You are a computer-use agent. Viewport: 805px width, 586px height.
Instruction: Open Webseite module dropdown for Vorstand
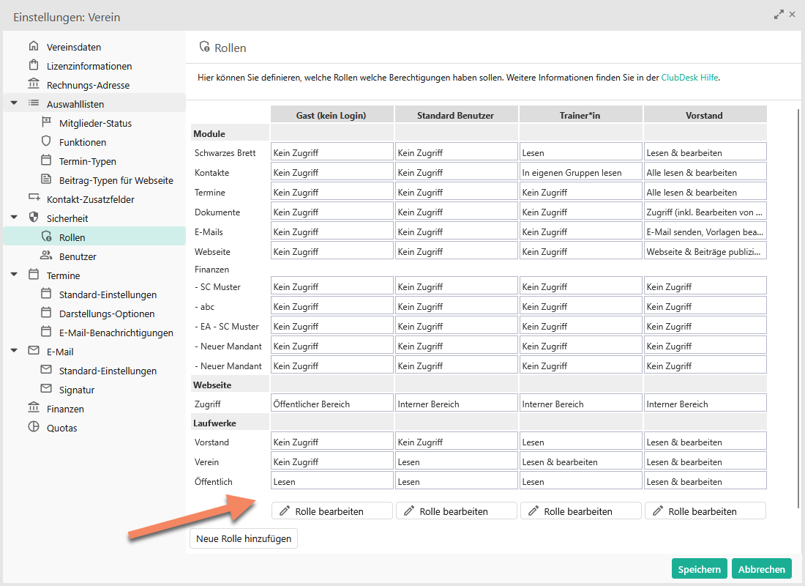pyautogui.click(x=705, y=251)
